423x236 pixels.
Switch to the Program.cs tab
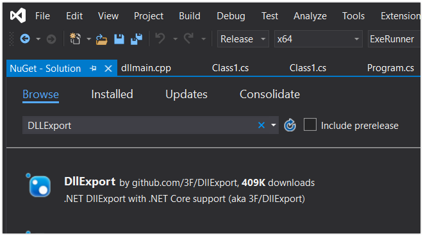tap(390, 68)
